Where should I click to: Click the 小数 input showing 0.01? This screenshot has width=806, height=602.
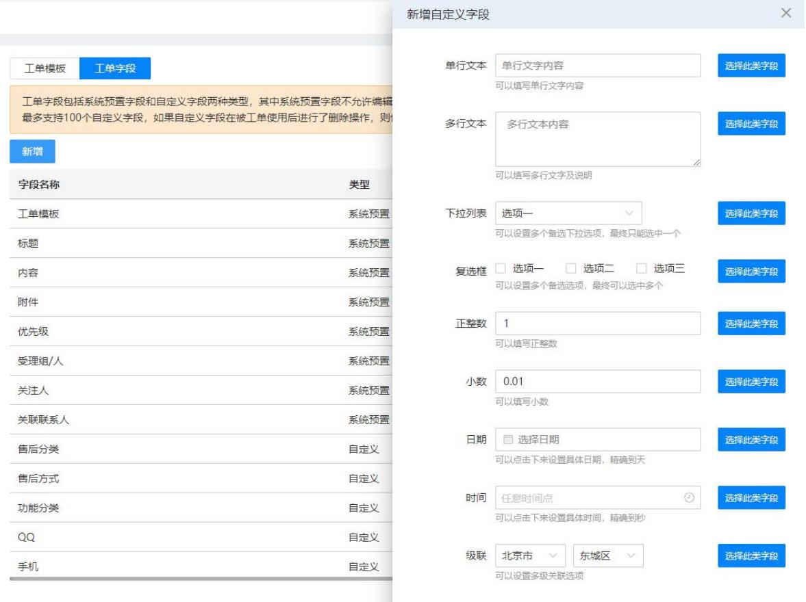tap(597, 381)
